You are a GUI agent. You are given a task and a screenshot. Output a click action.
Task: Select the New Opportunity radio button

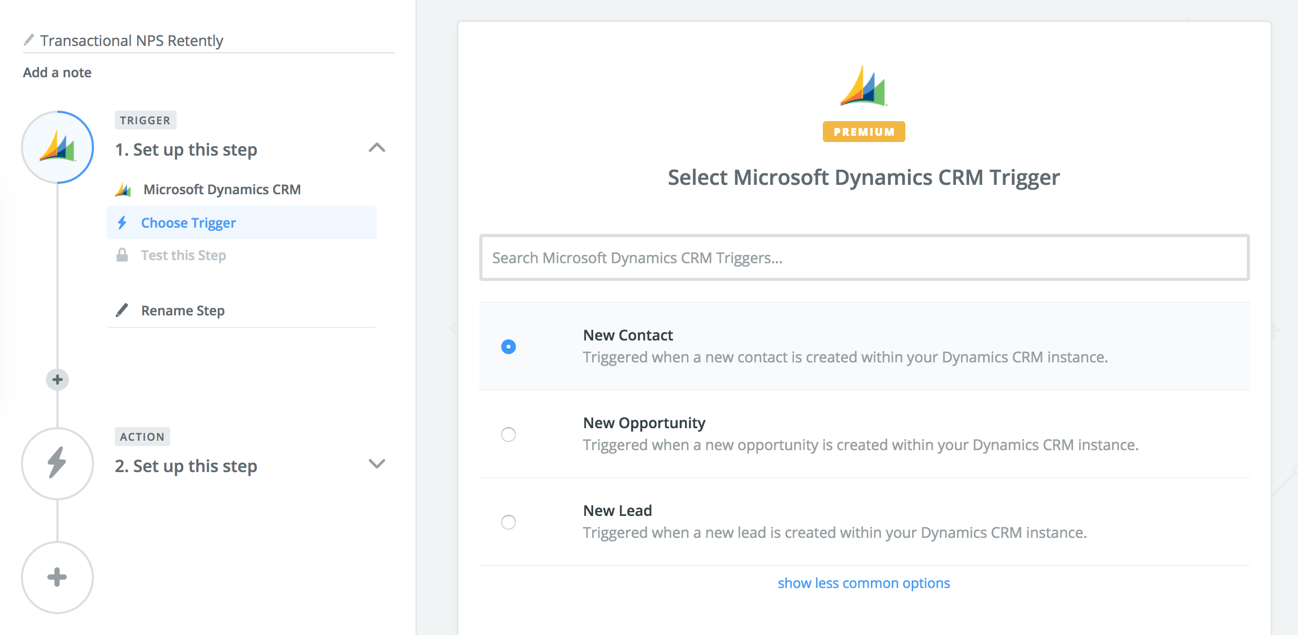click(x=508, y=434)
